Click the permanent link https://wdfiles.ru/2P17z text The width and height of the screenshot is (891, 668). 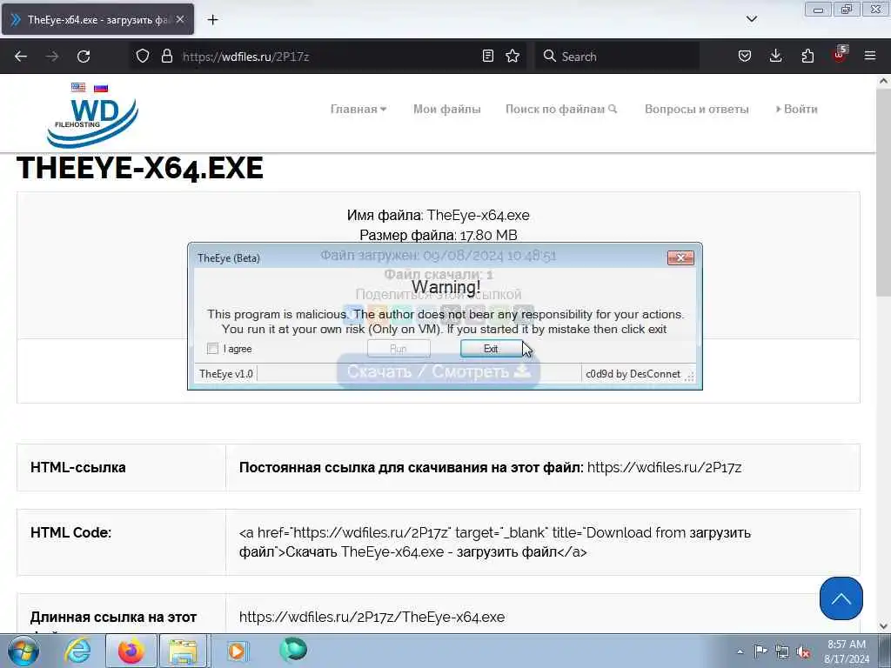(664, 467)
